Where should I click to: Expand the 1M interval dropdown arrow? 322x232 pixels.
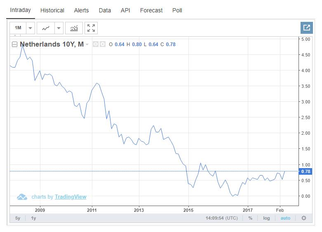[30, 28]
